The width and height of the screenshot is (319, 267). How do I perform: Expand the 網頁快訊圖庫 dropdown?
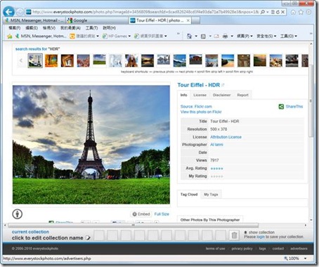coord(166,36)
